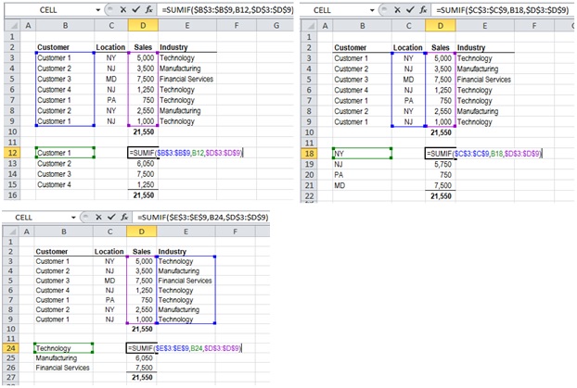Click MD in summary row 21

tap(340, 185)
